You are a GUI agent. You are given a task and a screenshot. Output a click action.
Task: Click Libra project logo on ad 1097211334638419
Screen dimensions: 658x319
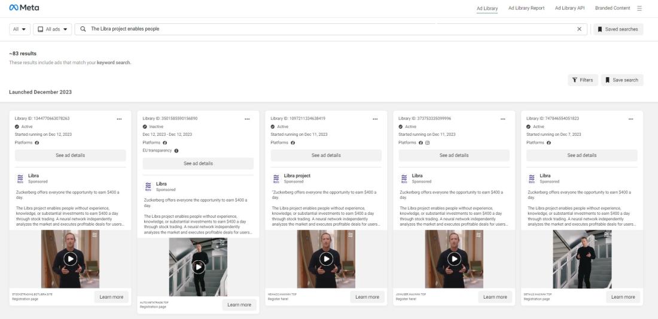point(276,178)
